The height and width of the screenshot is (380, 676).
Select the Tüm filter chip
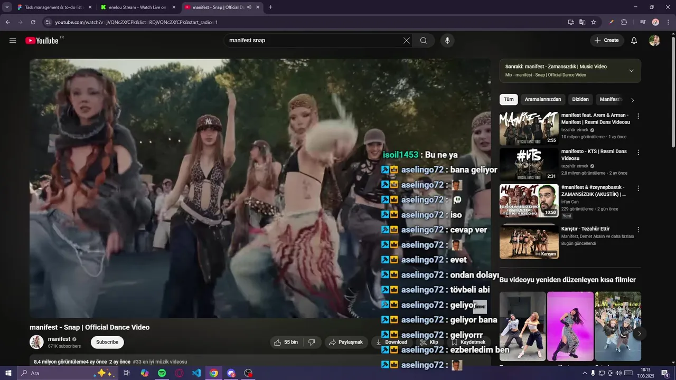coord(509,99)
